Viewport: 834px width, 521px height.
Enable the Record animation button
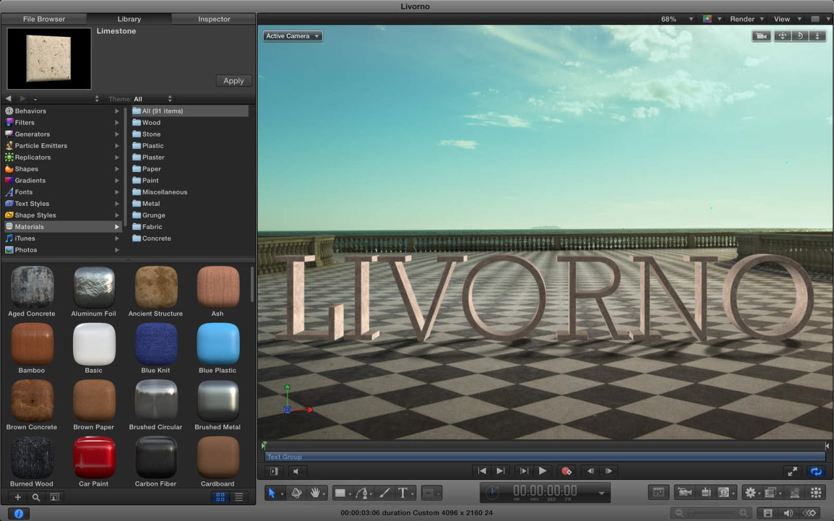(566, 471)
